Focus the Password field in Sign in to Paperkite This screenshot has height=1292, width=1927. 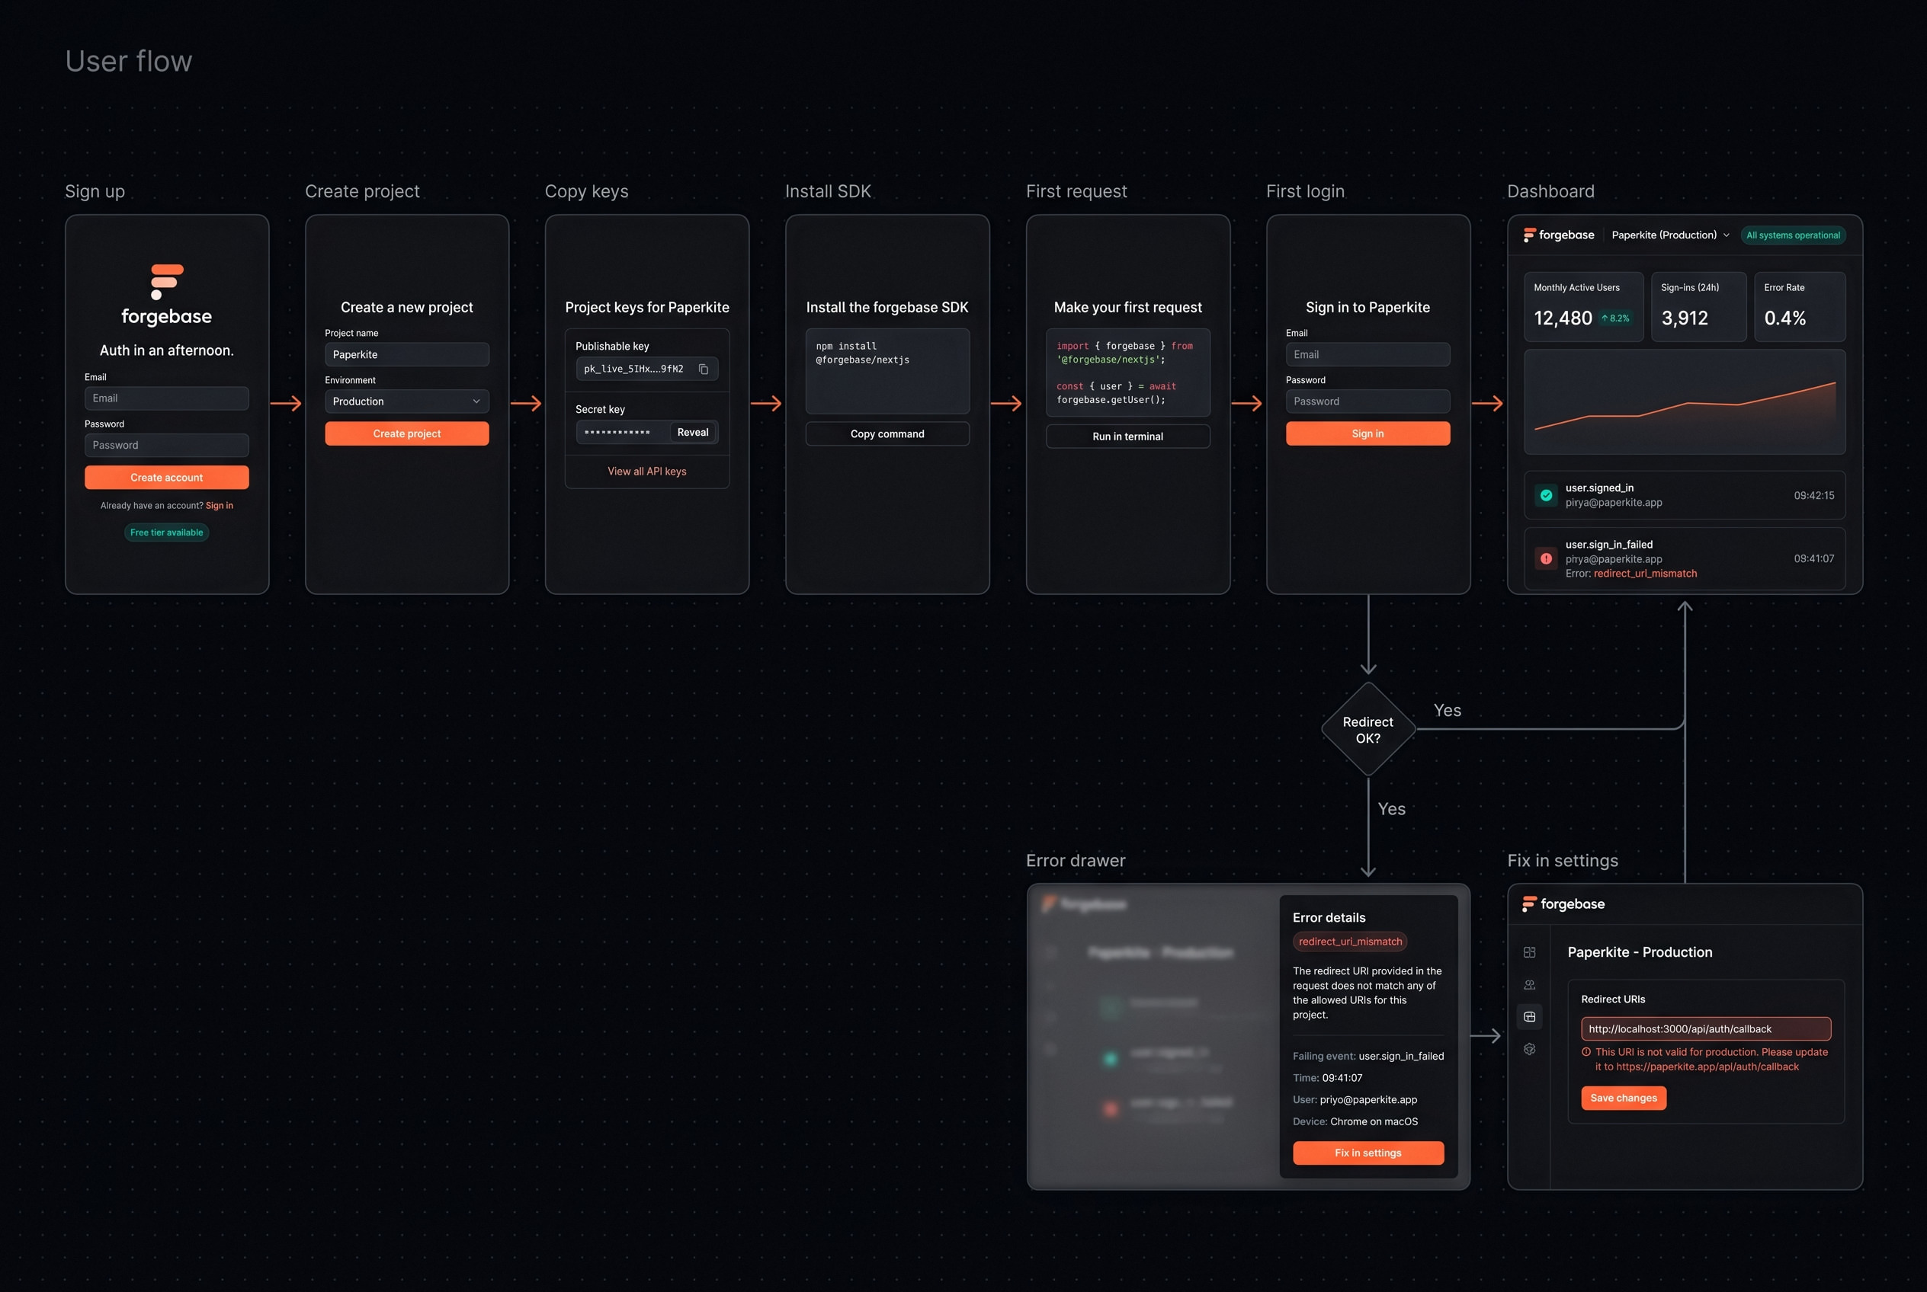(1368, 401)
